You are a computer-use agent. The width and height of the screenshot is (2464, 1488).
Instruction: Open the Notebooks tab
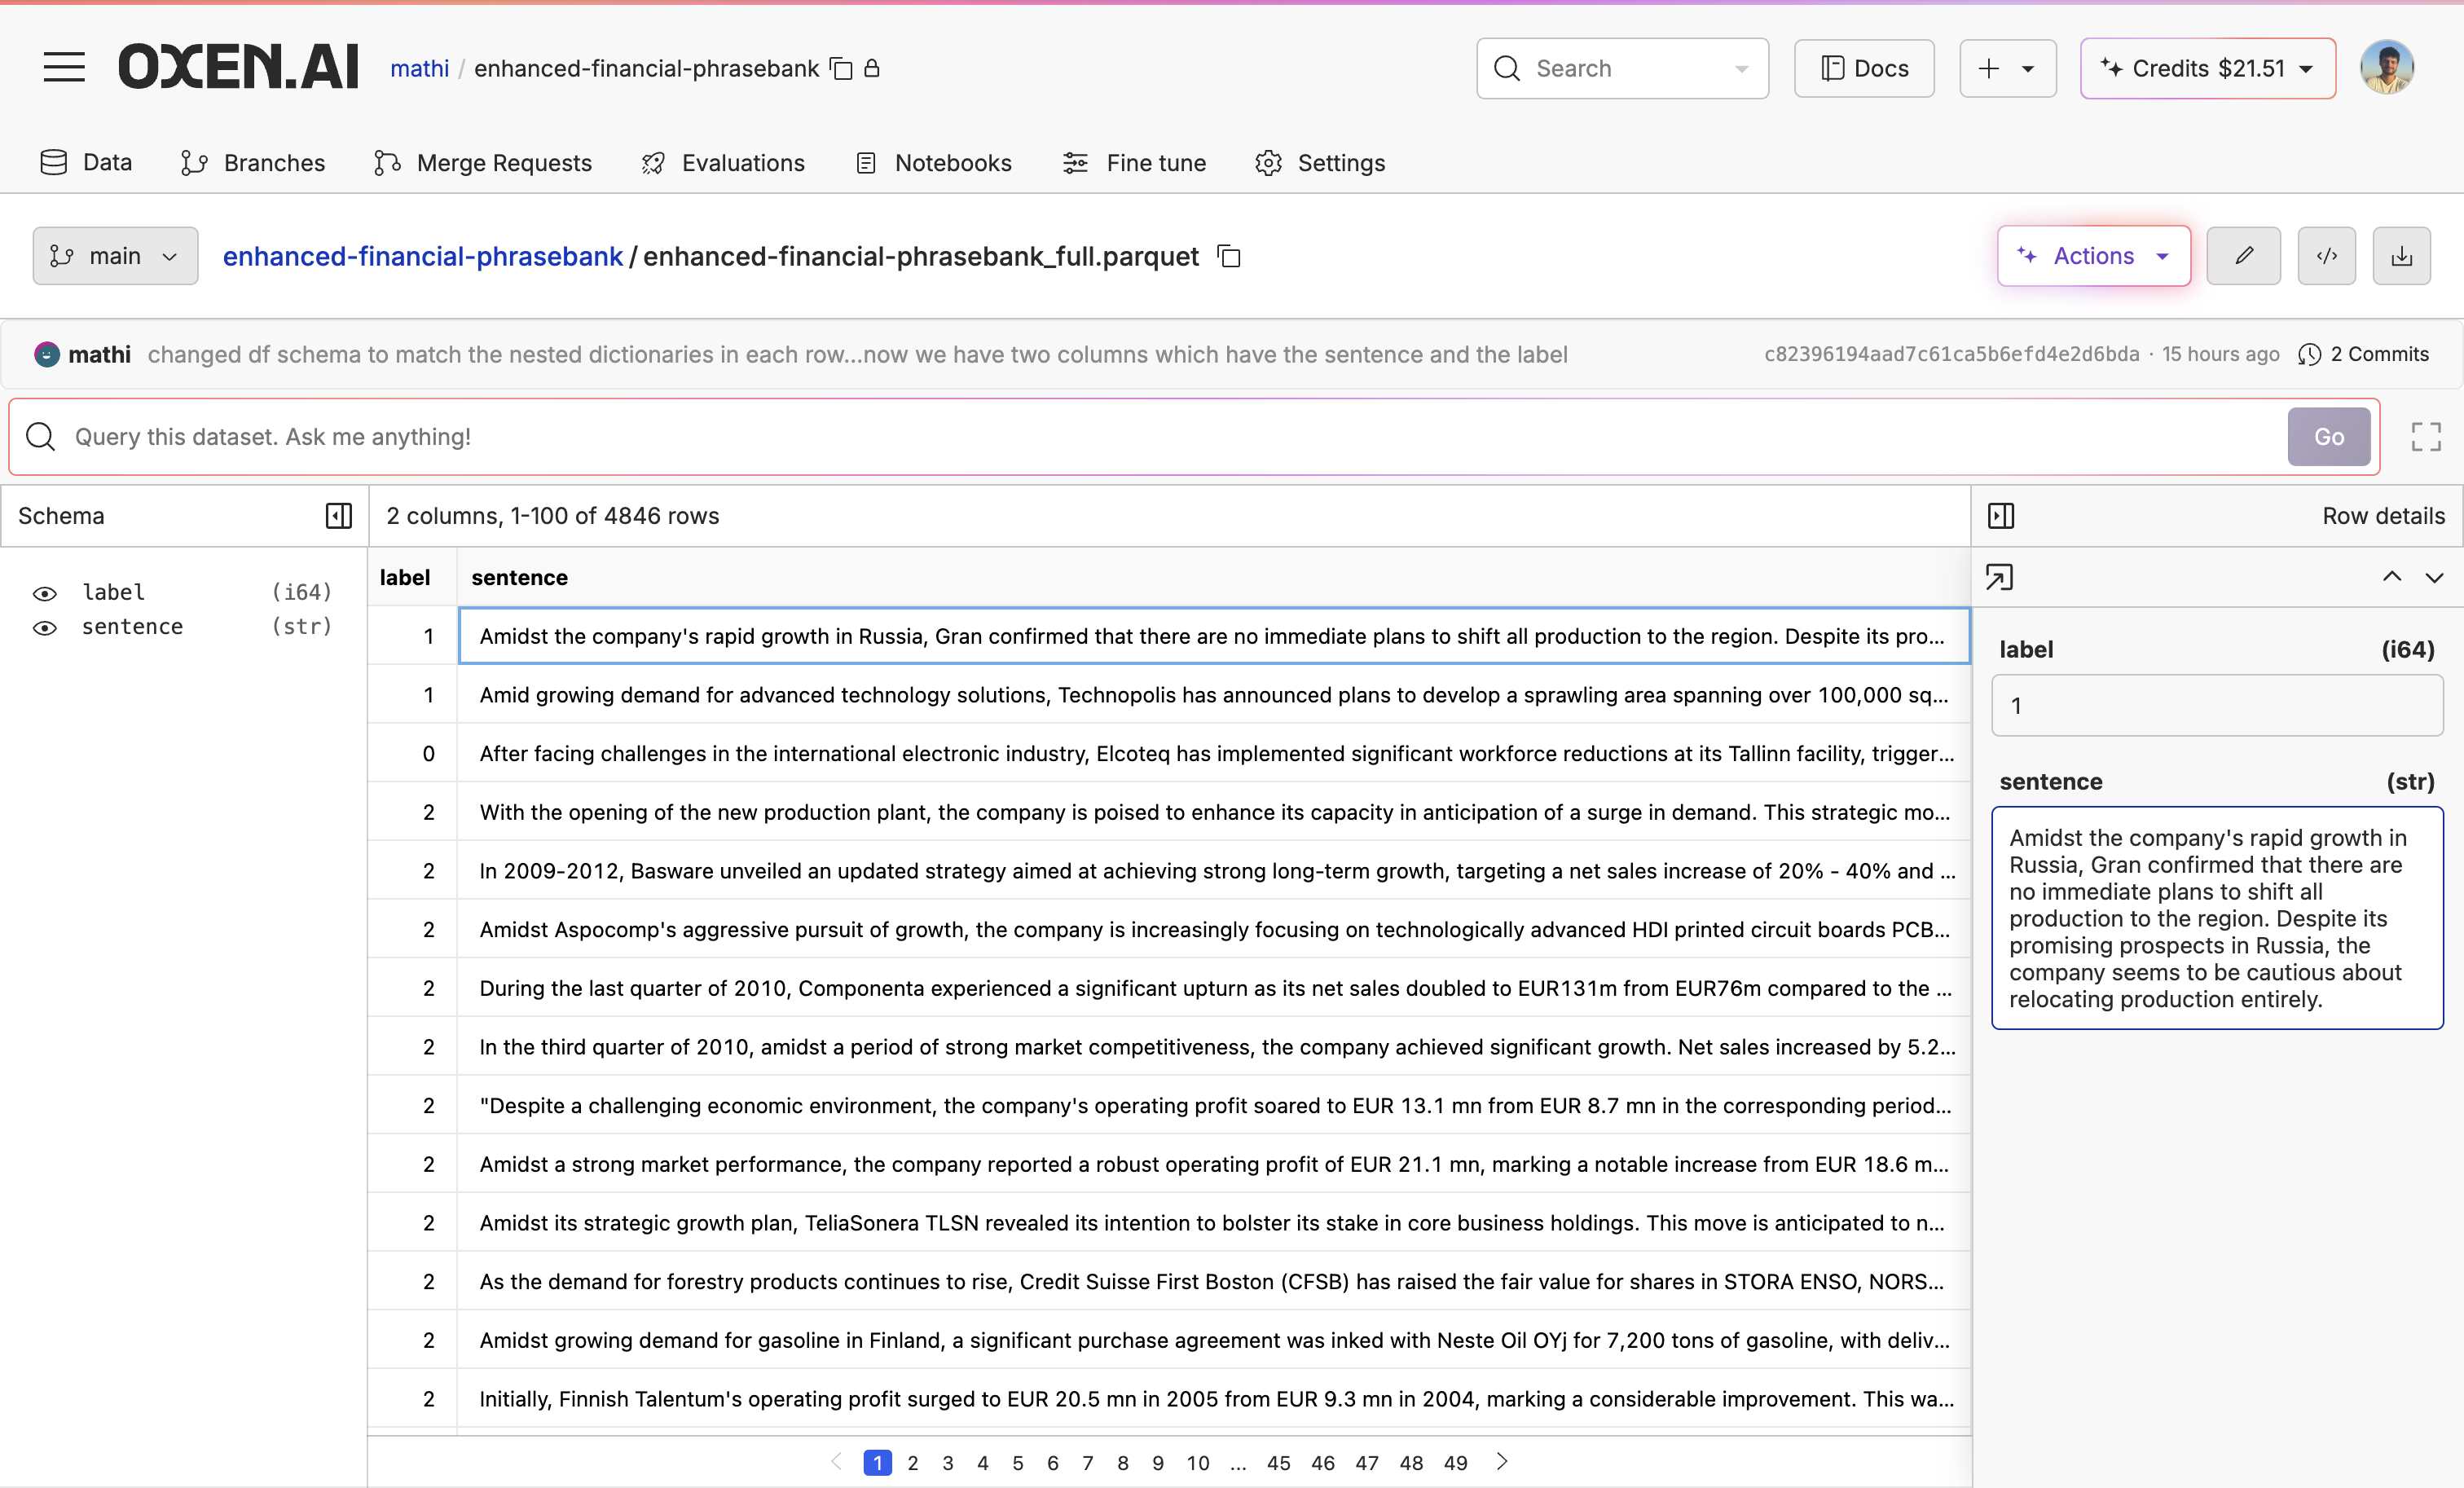click(932, 163)
